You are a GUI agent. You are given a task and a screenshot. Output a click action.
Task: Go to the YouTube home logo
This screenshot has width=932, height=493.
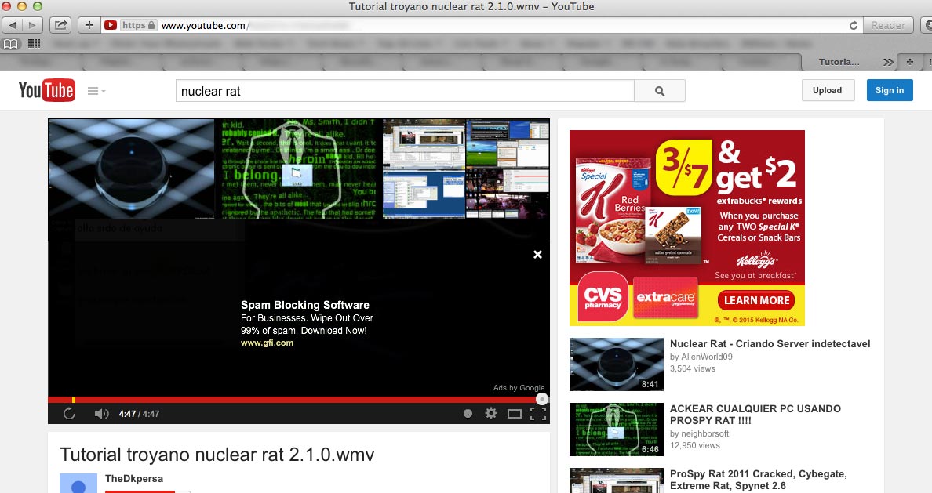(46, 91)
